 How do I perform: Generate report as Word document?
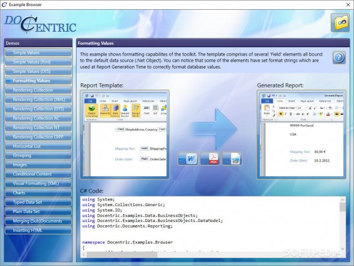(x=188, y=159)
